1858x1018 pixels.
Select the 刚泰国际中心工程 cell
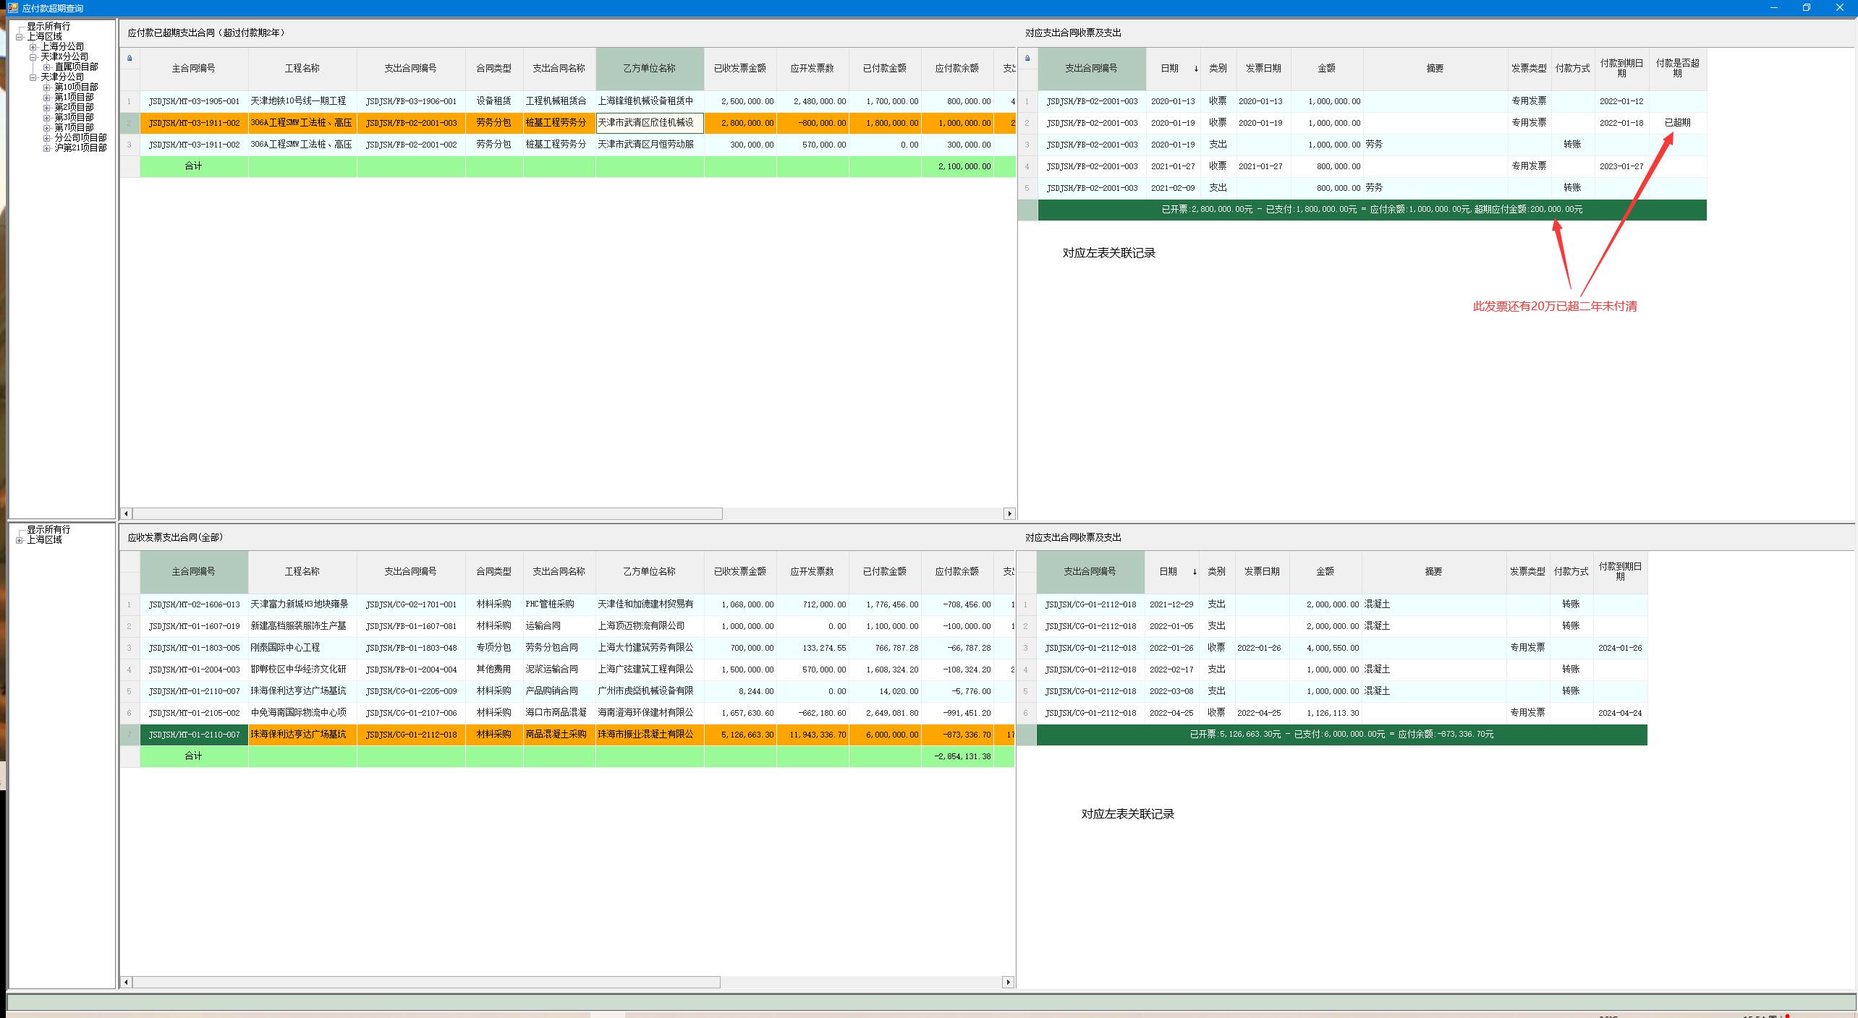[x=302, y=648]
